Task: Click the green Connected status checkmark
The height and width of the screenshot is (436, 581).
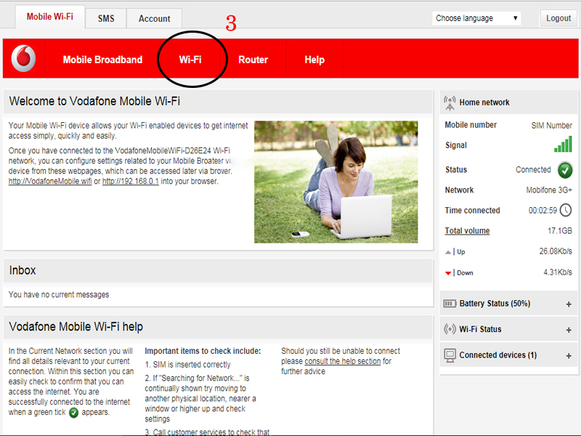Action: [565, 170]
